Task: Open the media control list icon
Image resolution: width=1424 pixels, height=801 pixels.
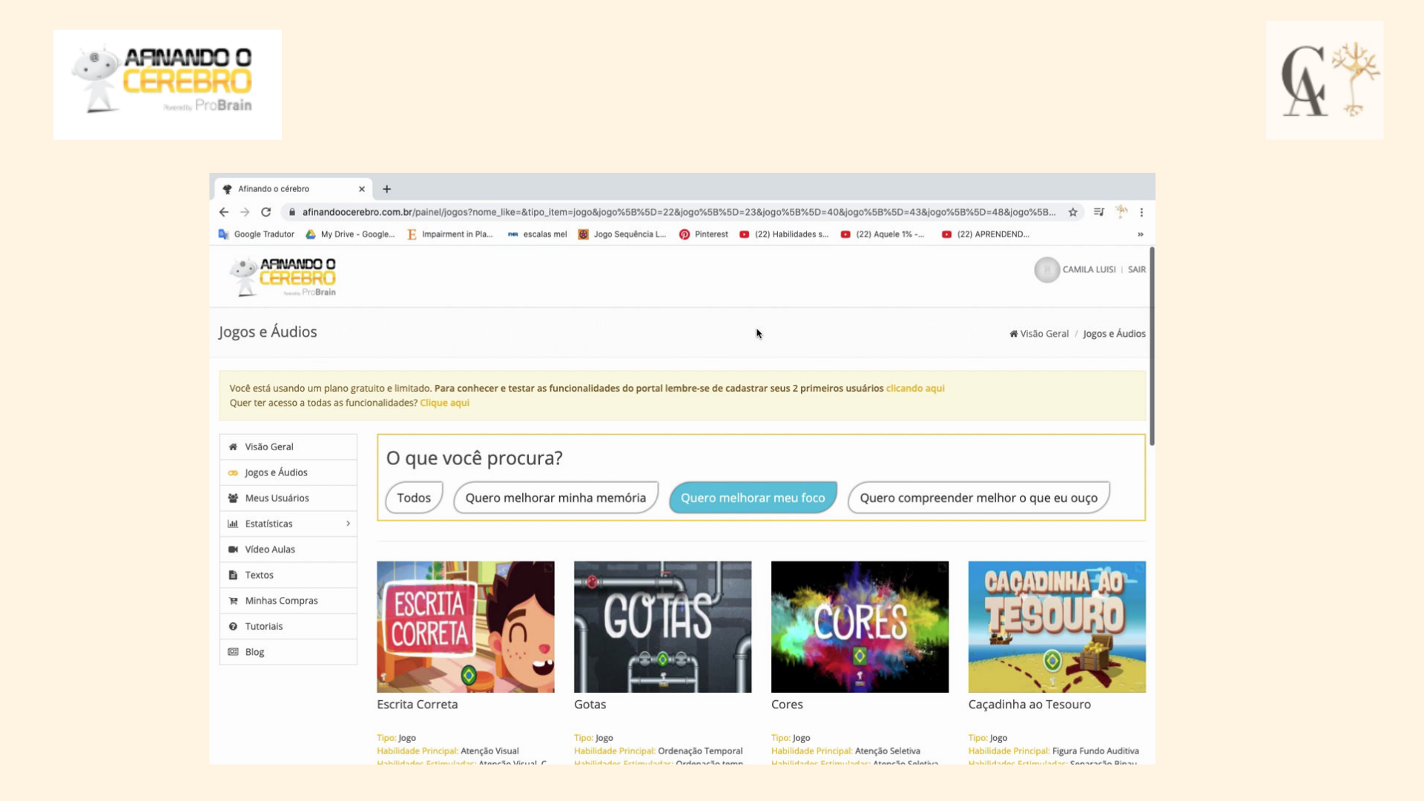Action: [x=1098, y=212]
